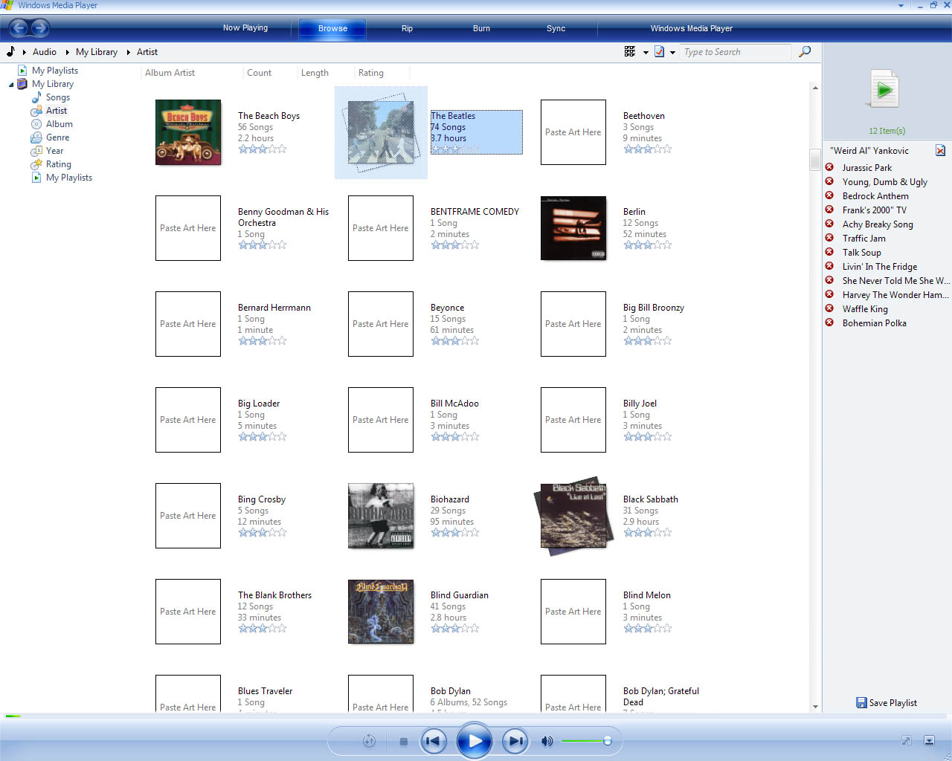Click the Forward navigation arrow

(40, 28)
